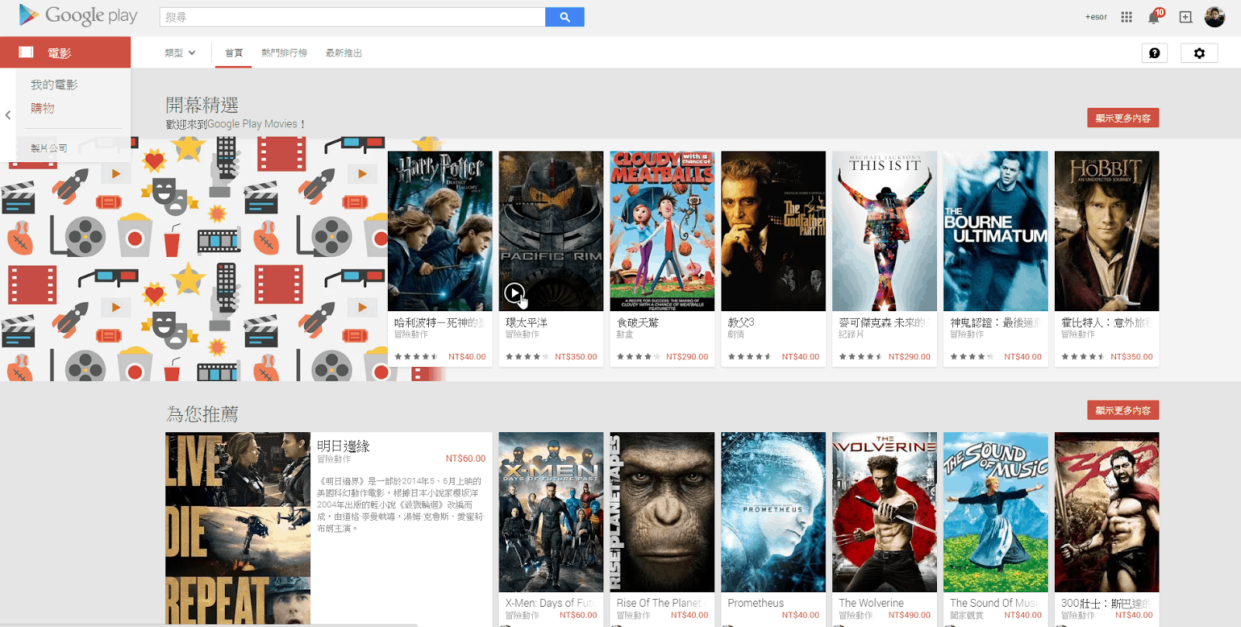The width and height of the screenshot is (1241, 627).
Task: Open The Hobbit movie poster
Action: (x=1107, y=231)
